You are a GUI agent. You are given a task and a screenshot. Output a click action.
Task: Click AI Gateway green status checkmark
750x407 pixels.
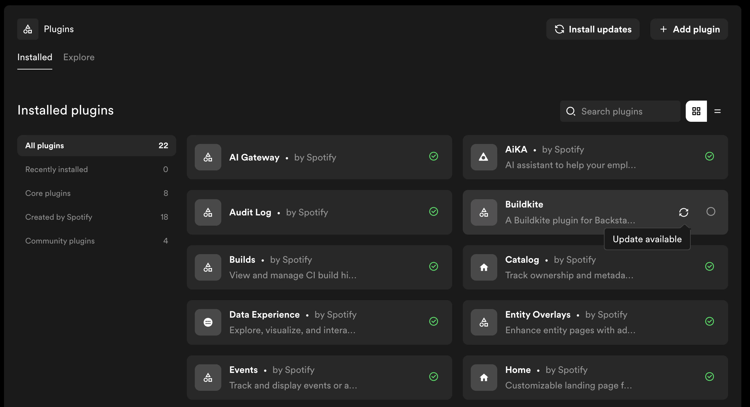coord(434,156)
